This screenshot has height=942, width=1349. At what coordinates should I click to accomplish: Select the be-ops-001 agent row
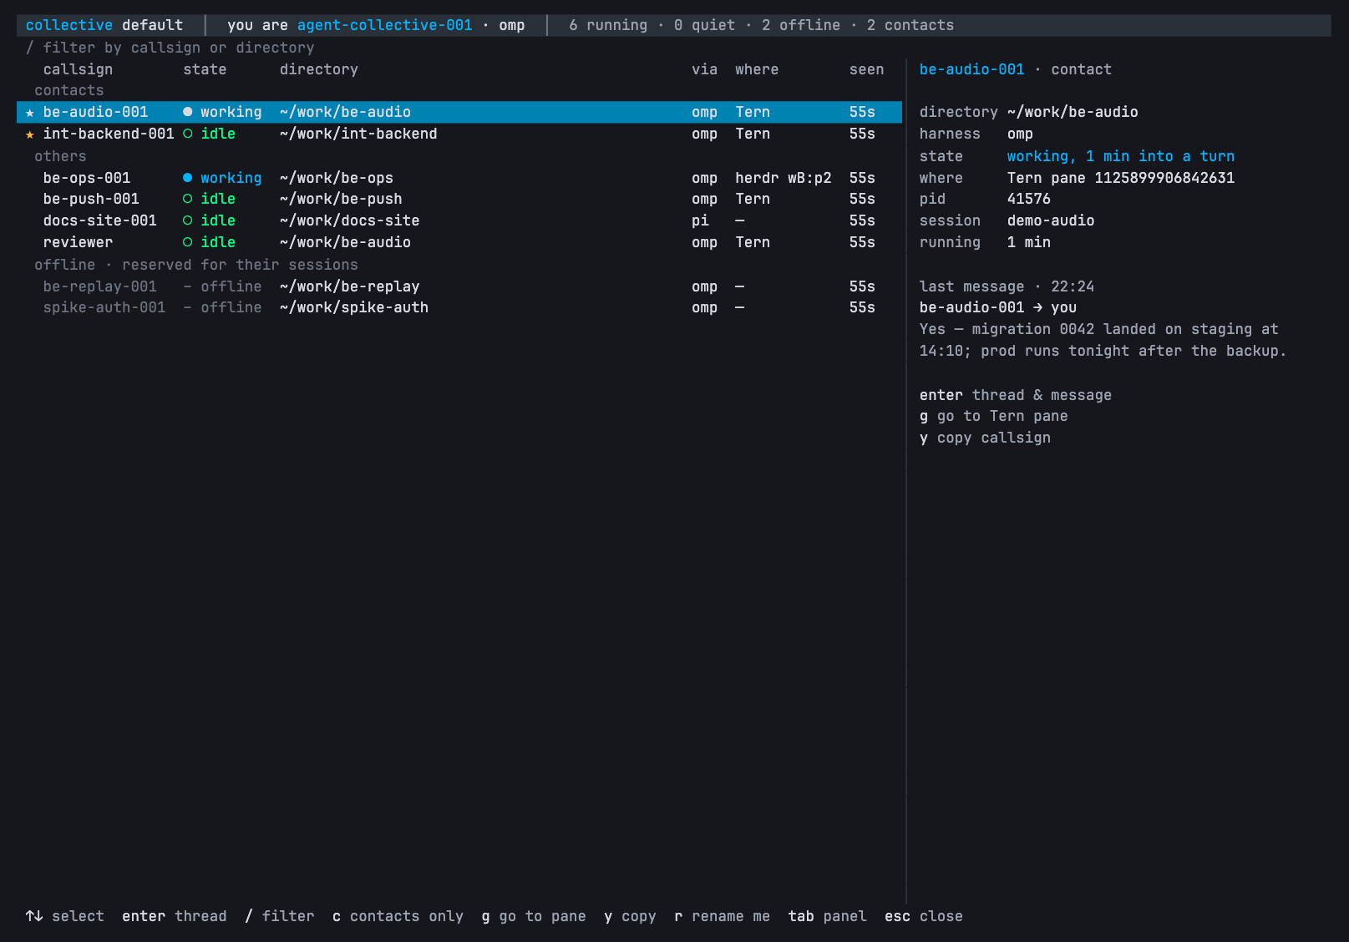(x=459, y=178)
